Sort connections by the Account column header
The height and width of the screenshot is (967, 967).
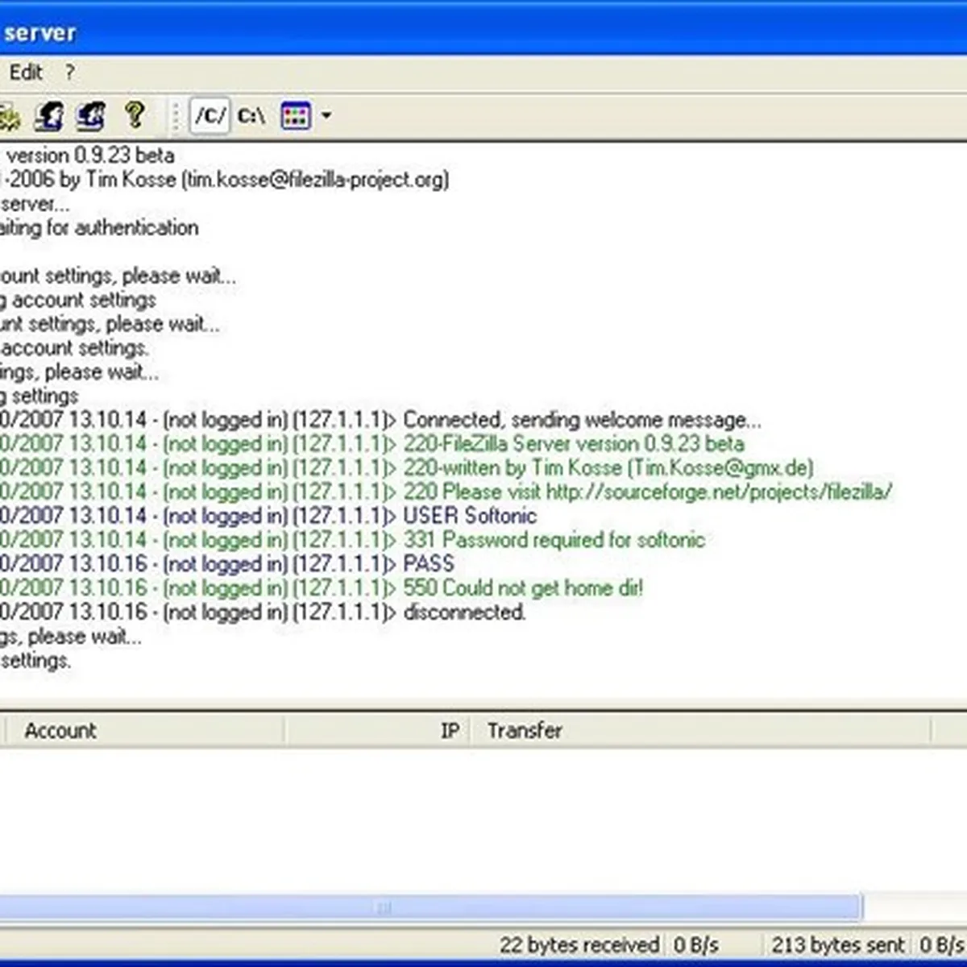pyautogui.click(x=145, y=730)
